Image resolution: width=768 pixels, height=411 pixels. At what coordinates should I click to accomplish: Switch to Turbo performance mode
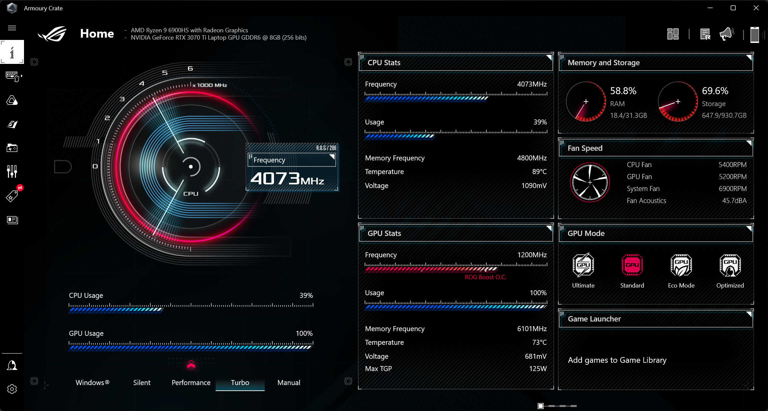[239, 383]
